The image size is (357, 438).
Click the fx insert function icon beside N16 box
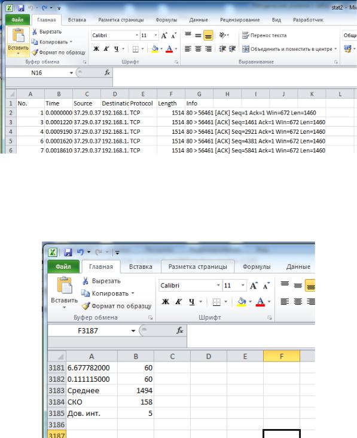[x=107, y=73]
